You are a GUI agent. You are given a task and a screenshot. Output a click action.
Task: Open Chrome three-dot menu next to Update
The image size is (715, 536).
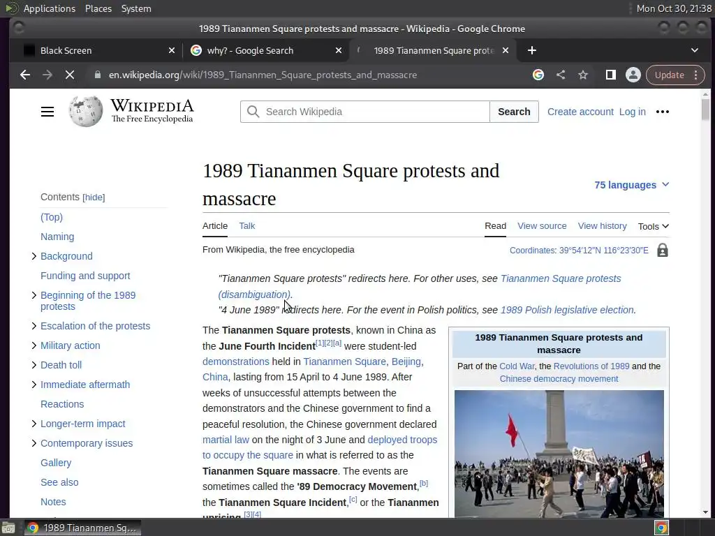pos(696,75)
